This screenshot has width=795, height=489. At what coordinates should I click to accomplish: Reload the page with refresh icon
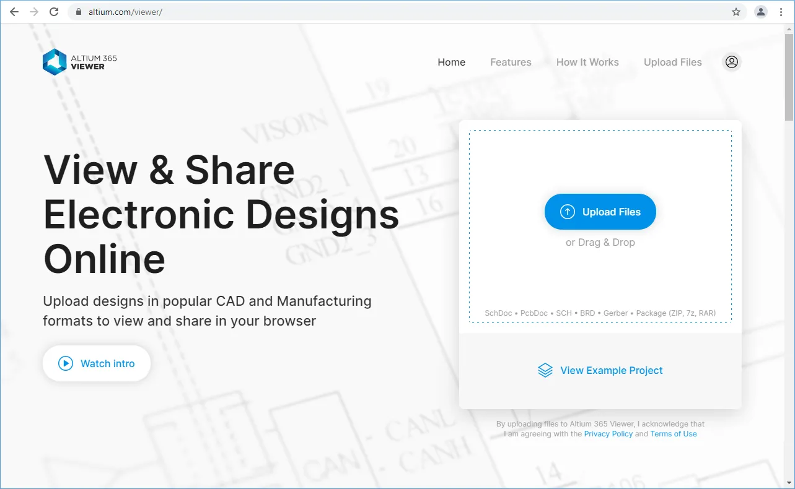point(54,12)
